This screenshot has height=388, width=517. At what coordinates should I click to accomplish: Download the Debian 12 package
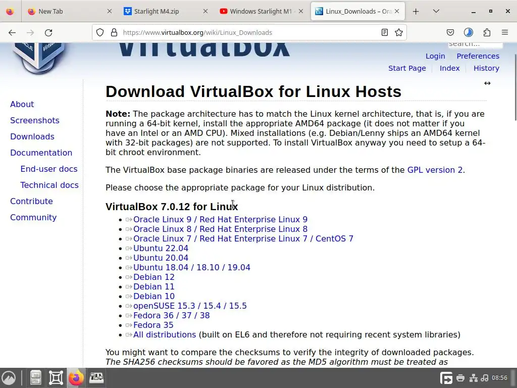(x=153, y=277)
